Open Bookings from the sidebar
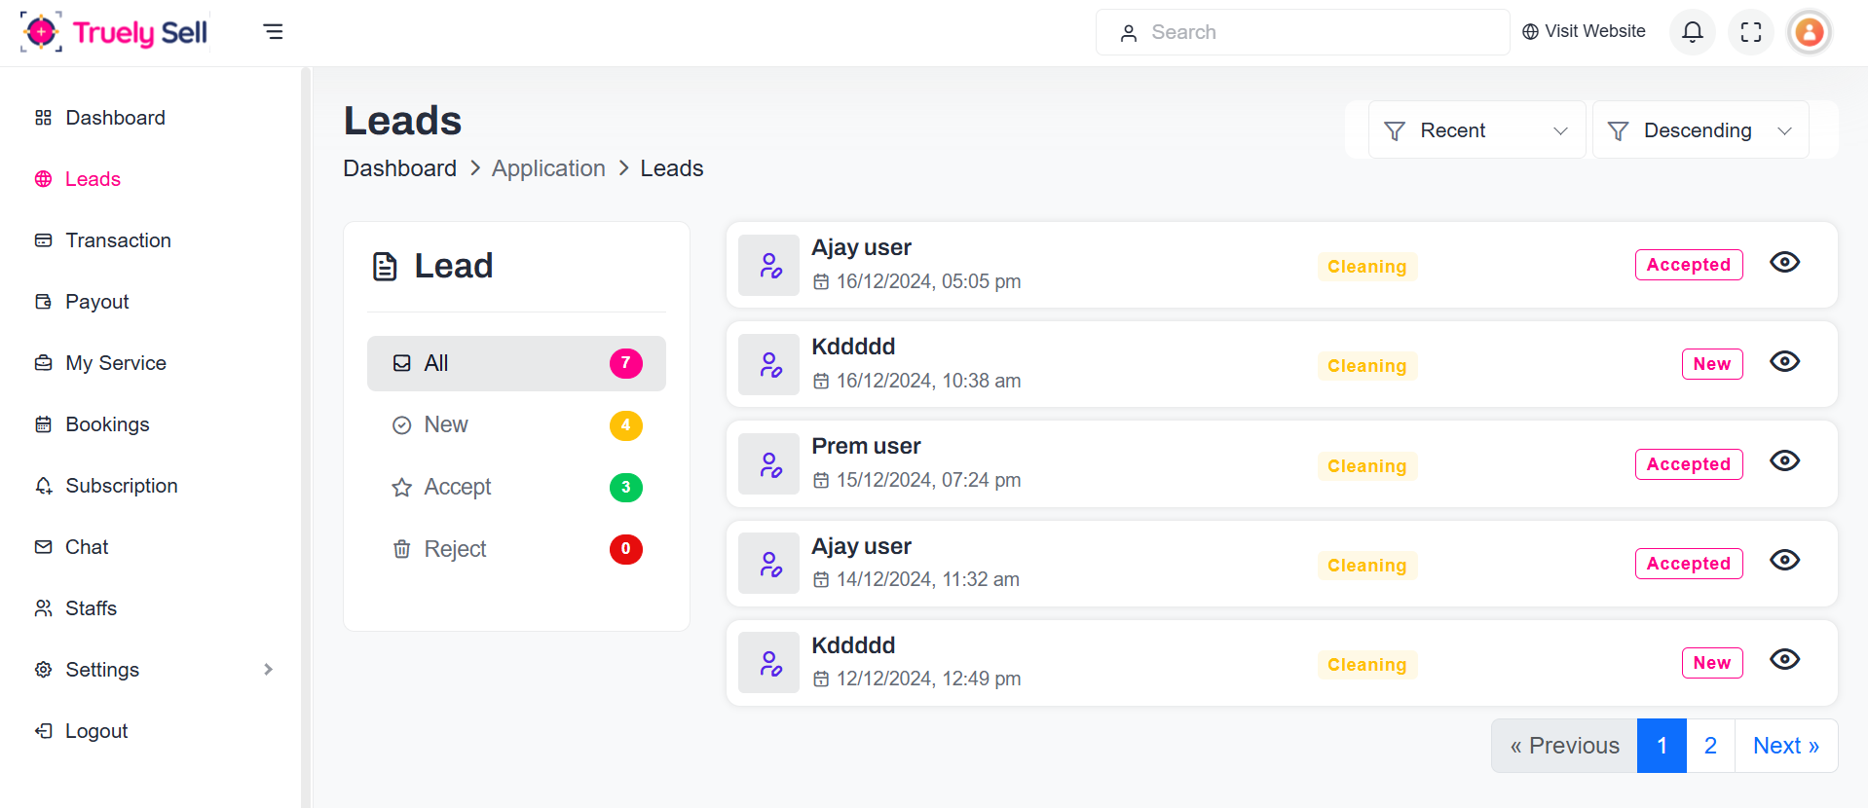This screenshot has width=1868, height=808. [107, 424]
